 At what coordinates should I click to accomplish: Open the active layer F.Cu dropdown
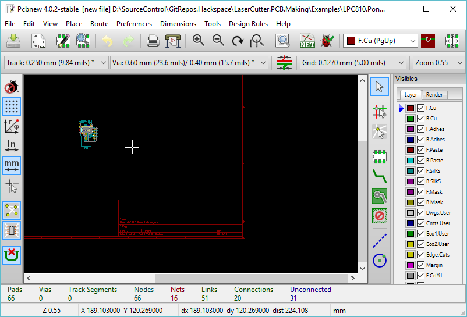click(380, 41)
